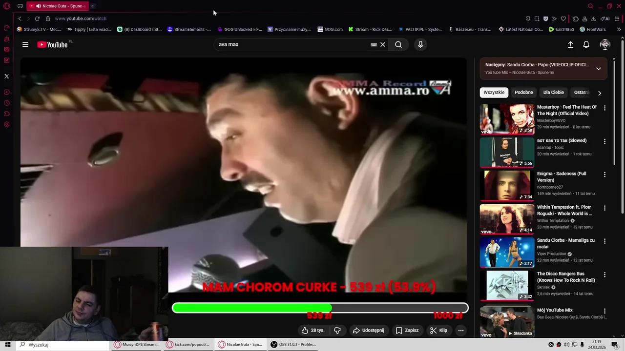Open options for Masterboy video
The image size is (625, 351).
pyautogui.click(x=604, y=108)
